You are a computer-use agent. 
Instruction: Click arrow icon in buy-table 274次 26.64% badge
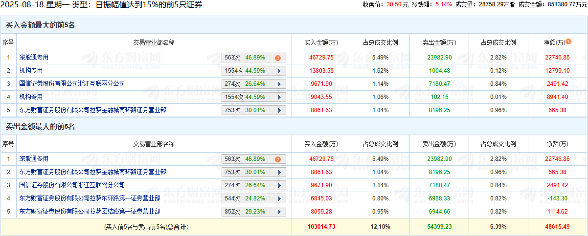(279, 84)
